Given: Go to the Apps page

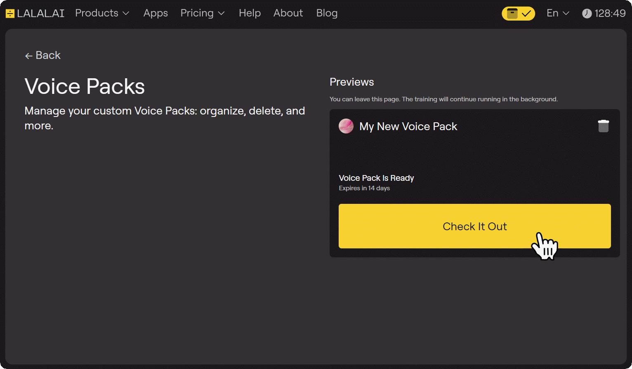Looking at the screenshot, I should [156, 13].
